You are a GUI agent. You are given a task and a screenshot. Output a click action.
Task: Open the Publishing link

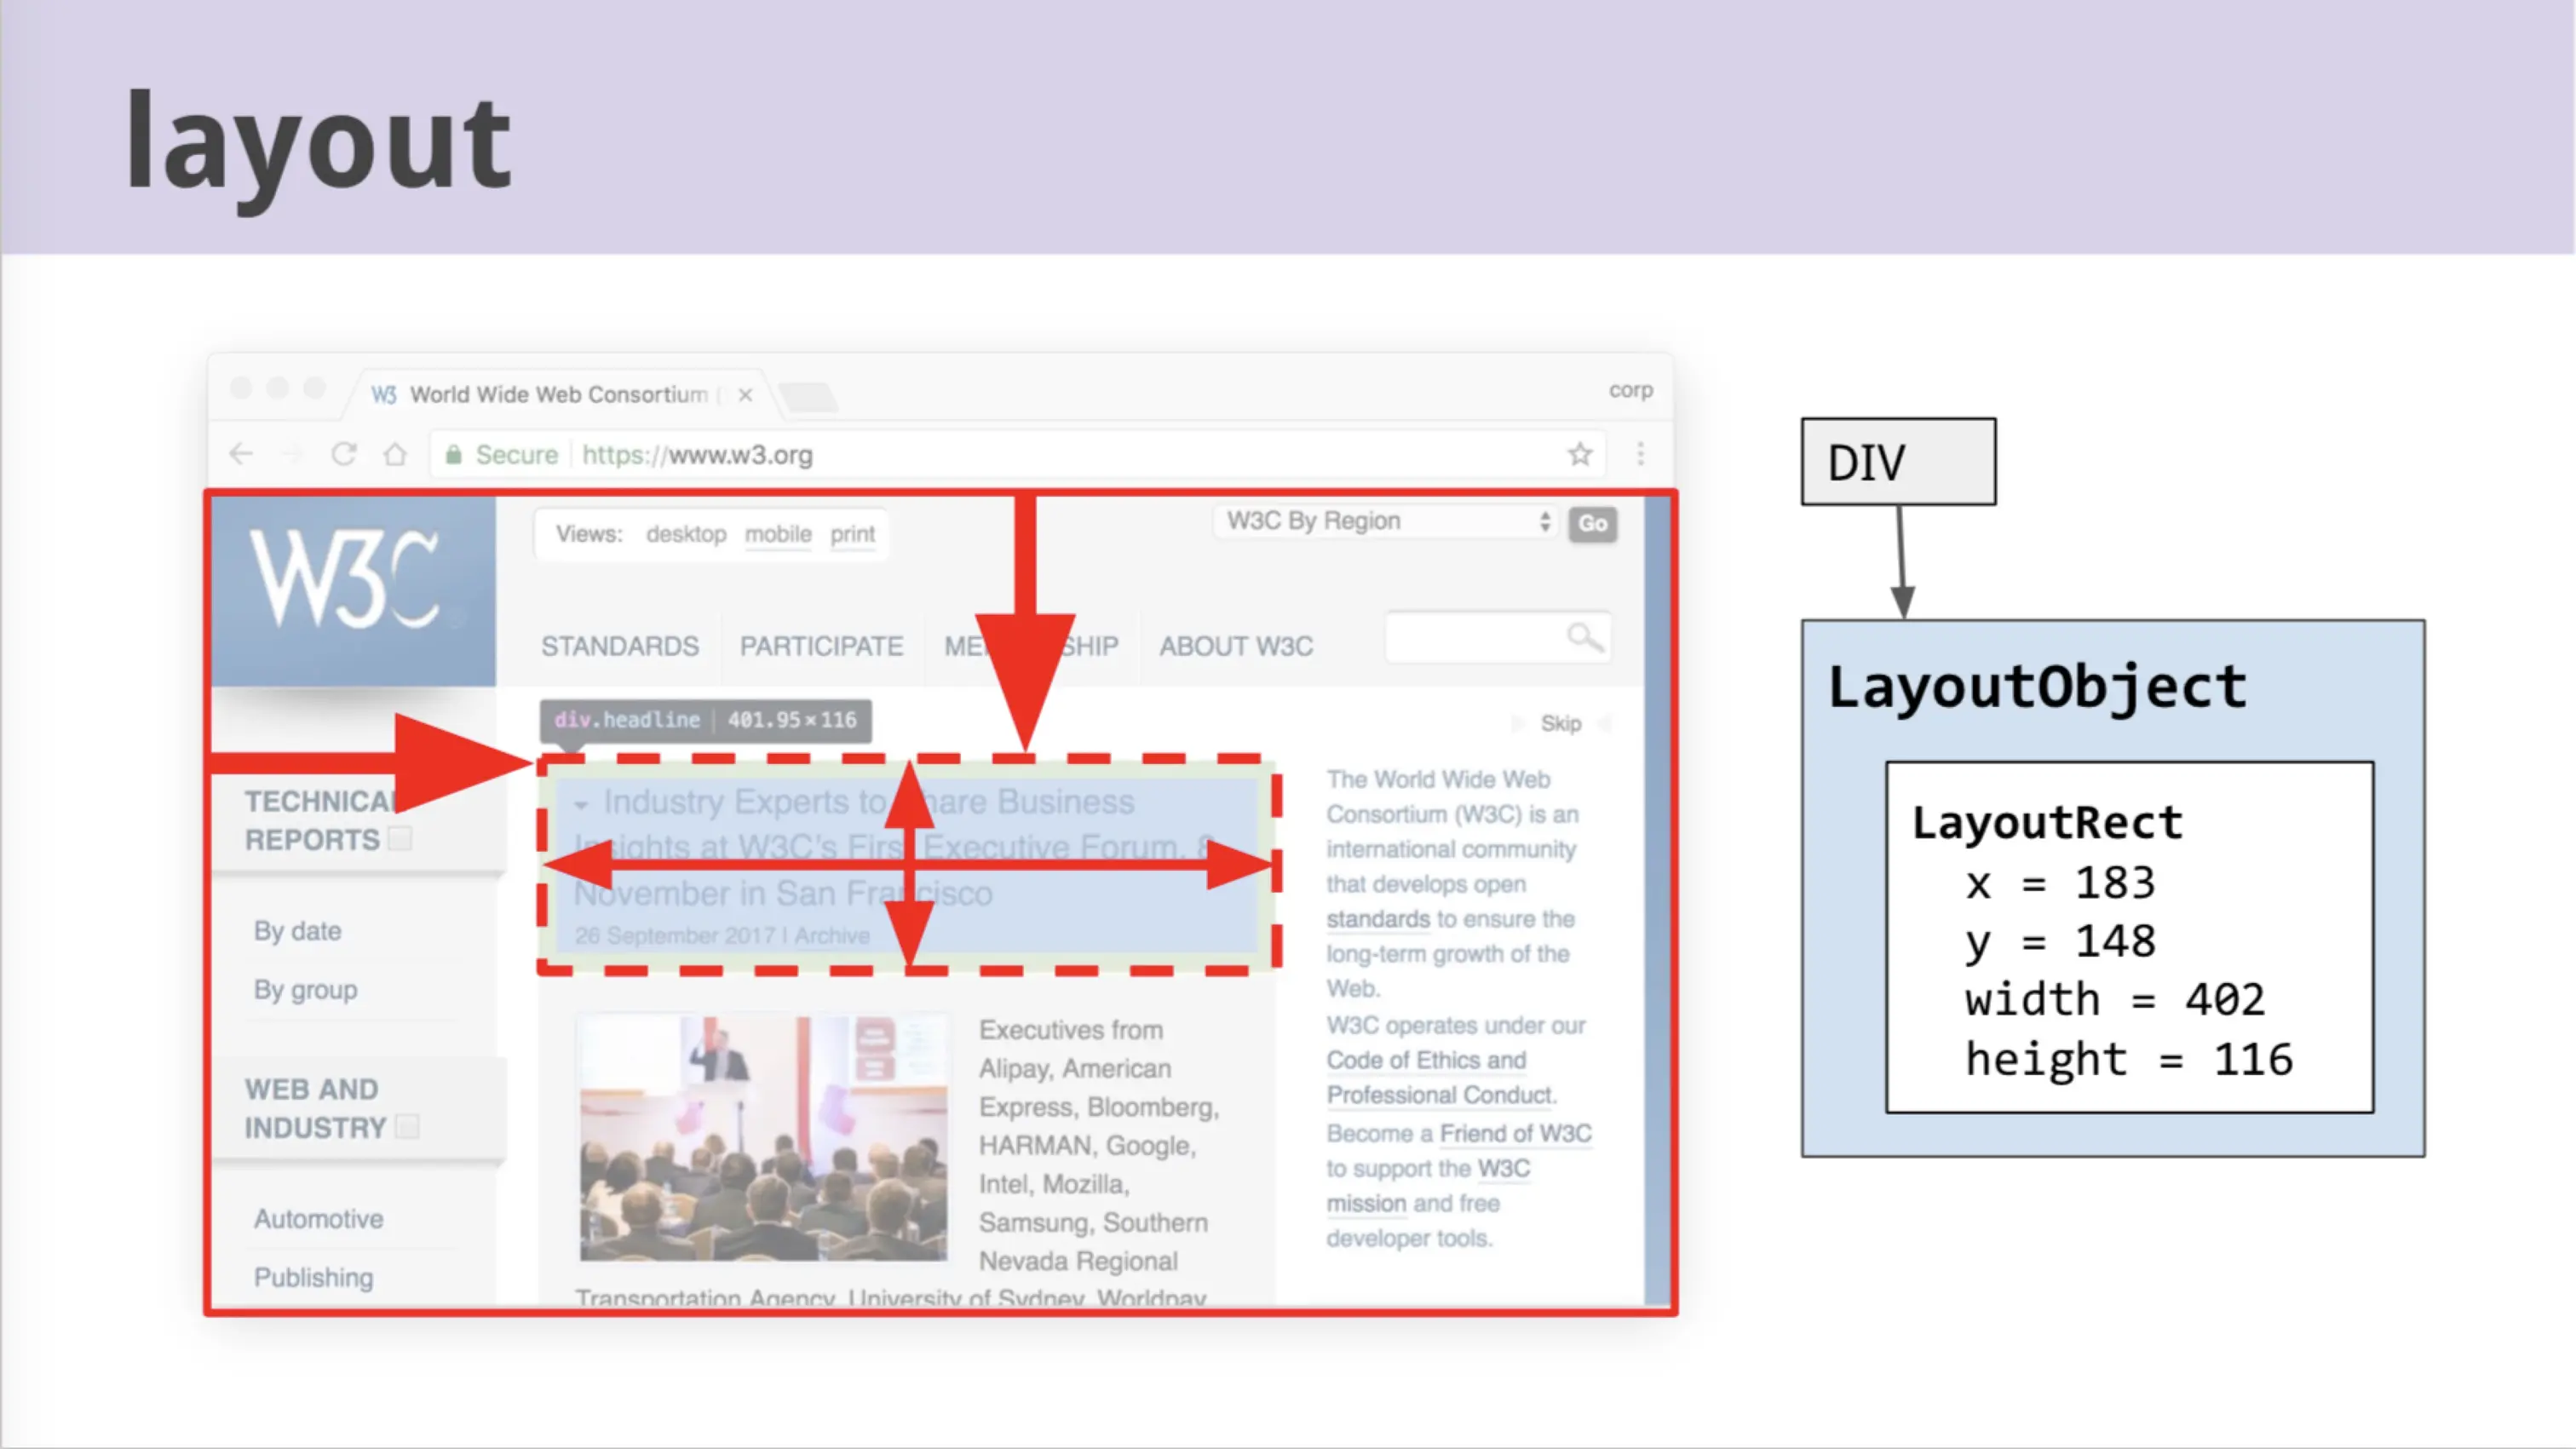point(313,1277)
